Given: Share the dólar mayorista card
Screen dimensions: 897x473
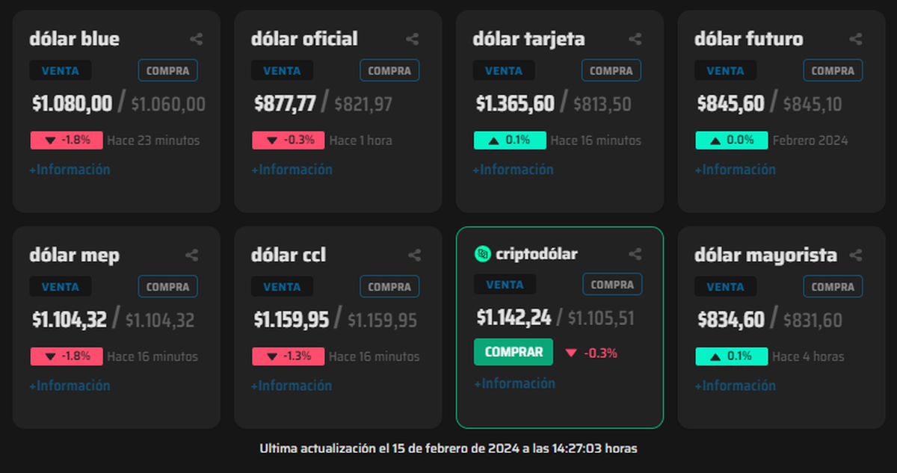Looking at the screenshot, I should [856, 256].
